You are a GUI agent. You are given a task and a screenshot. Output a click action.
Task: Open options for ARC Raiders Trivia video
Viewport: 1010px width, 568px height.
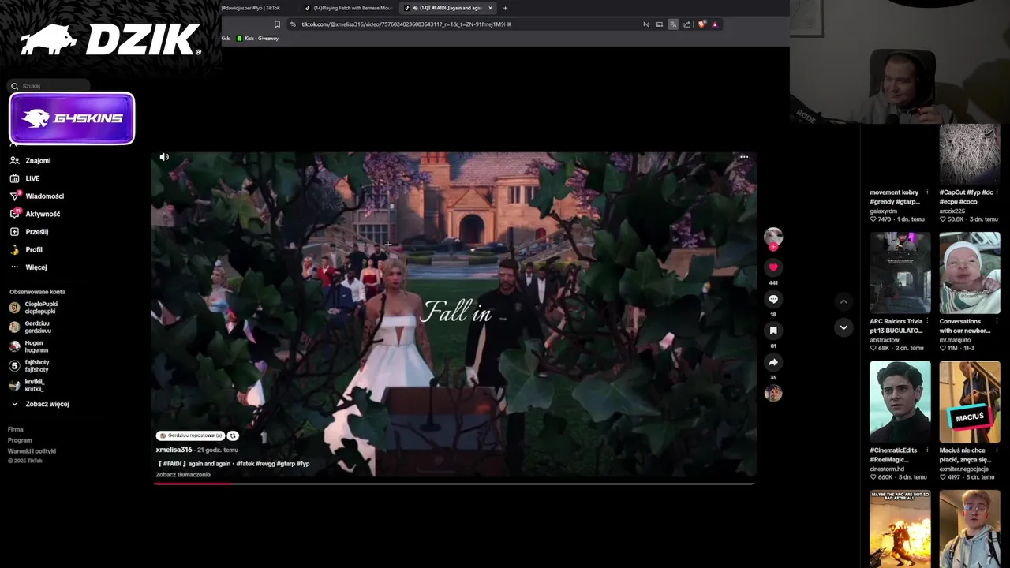[927, 321]
